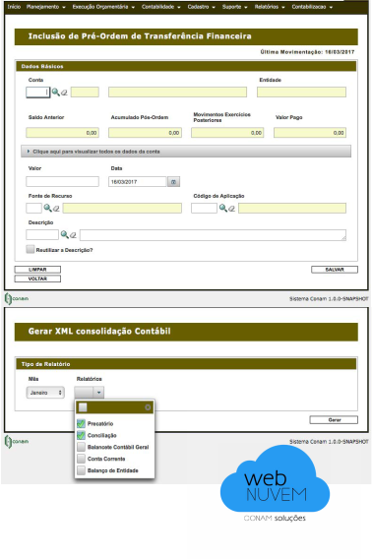Search for a Conta with the magnifier icon

coord(56,92)
